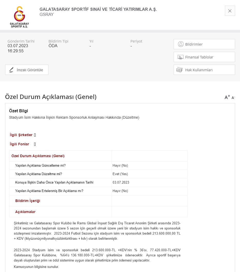240x272 pixels.
Task: Click the row Yapılan Açıklama Ertelenmiş Bir Açıklama mı?
Action: coord(98,191)
